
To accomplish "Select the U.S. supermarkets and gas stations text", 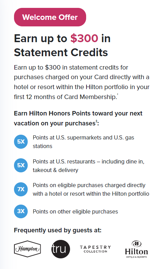I will click(83, 142).
